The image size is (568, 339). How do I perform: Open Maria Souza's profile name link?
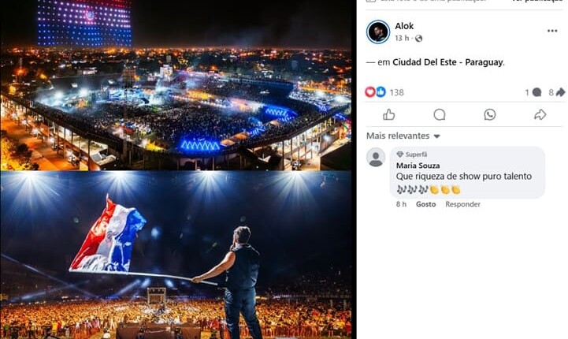[x=418, y=165]
